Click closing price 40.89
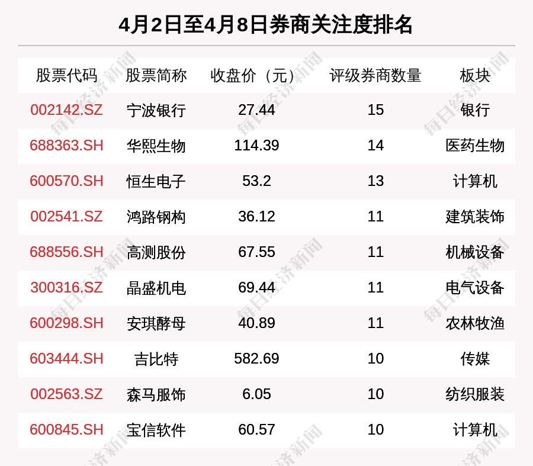Screen dimensions: 533x466 (256, 323)
